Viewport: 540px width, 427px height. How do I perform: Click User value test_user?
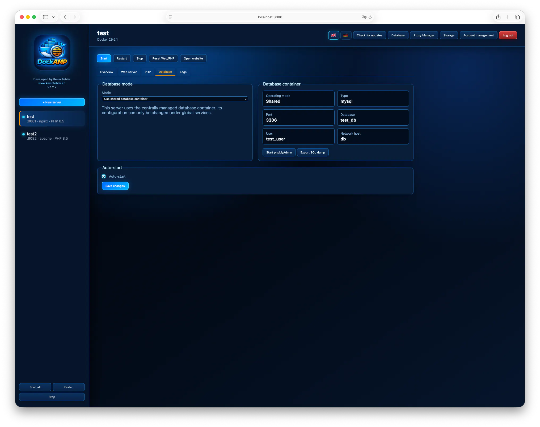276,139
